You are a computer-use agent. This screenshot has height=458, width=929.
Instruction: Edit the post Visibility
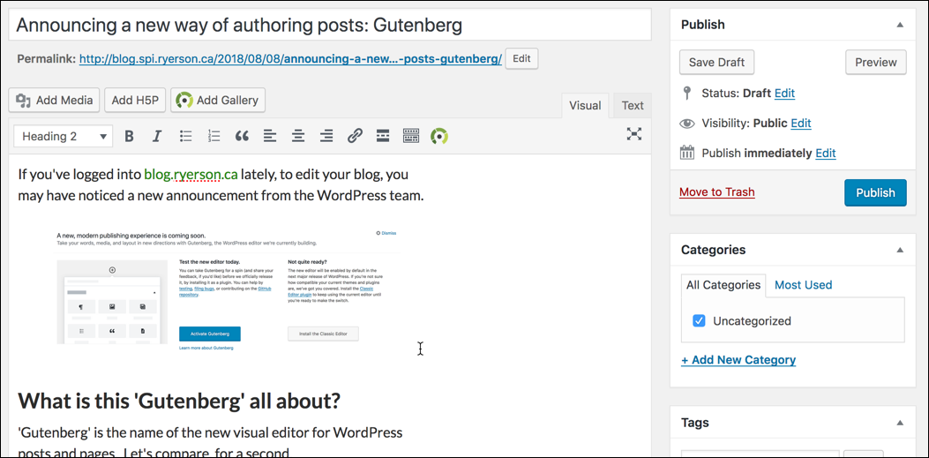[801, 124]
